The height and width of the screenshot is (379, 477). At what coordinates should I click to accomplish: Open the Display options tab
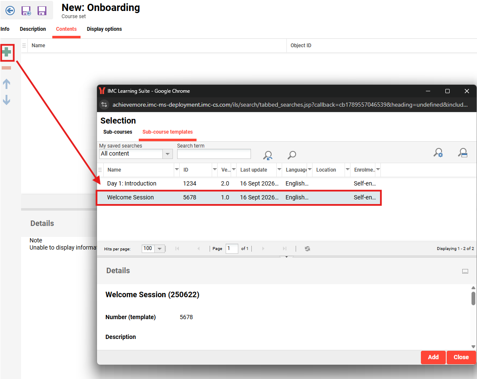coord(104,29)
